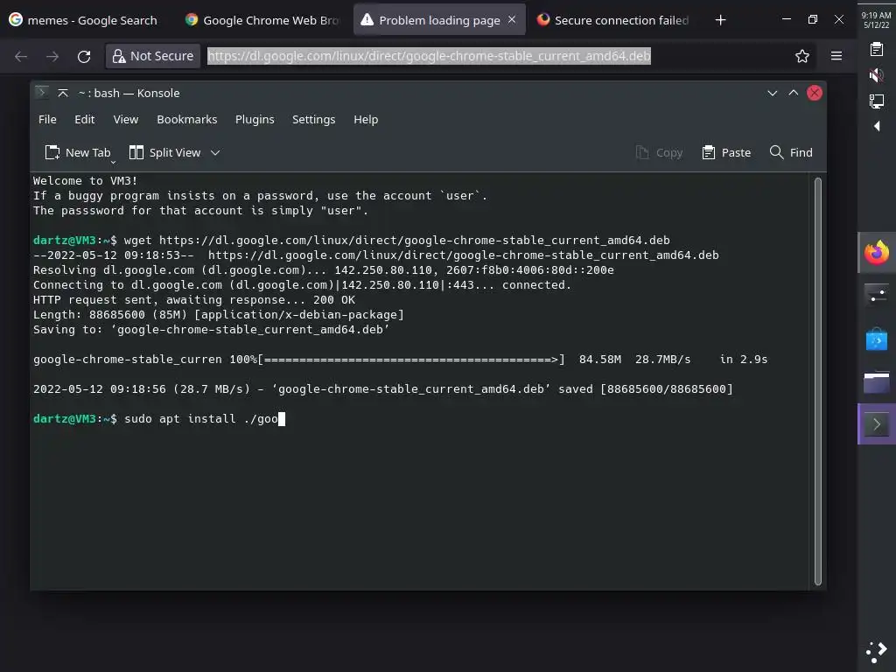Open the display configuration tray icon
Viewport: 896px width, 672px height.
877,101
